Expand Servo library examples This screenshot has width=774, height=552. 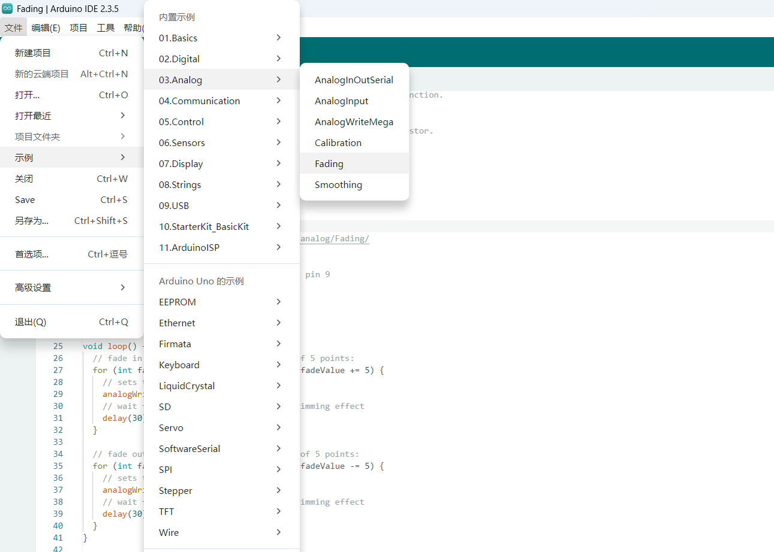[x=222, y=427]
